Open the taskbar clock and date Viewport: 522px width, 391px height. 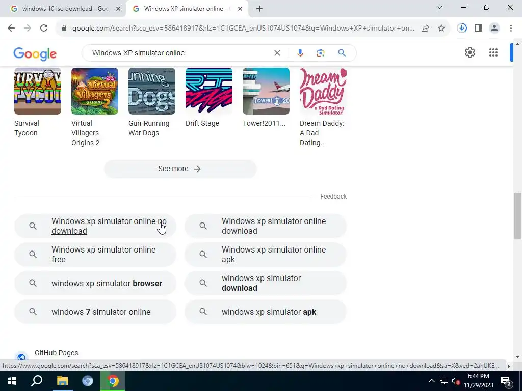(x=479, y=381)
